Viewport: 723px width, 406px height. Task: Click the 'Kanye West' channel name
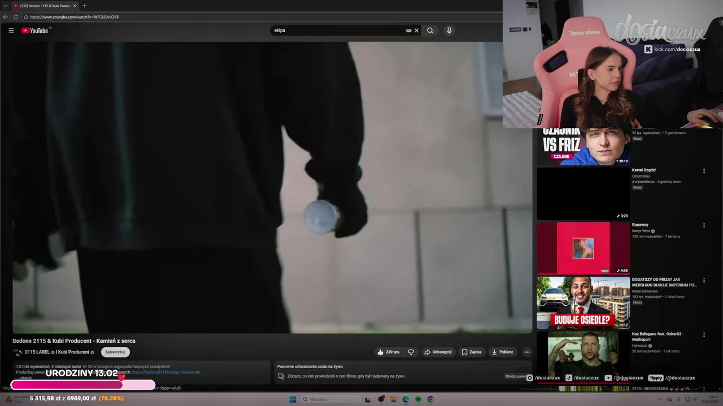(641, 231)
